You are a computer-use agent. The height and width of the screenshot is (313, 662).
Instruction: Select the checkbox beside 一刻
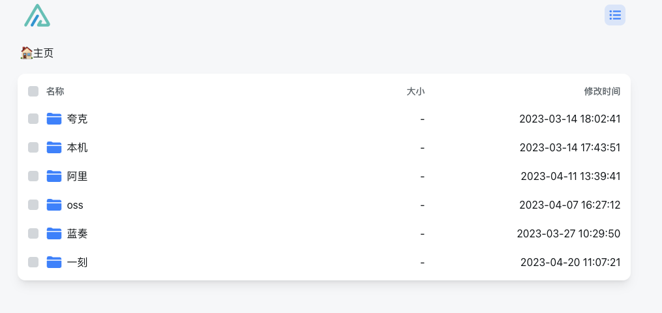33,262
